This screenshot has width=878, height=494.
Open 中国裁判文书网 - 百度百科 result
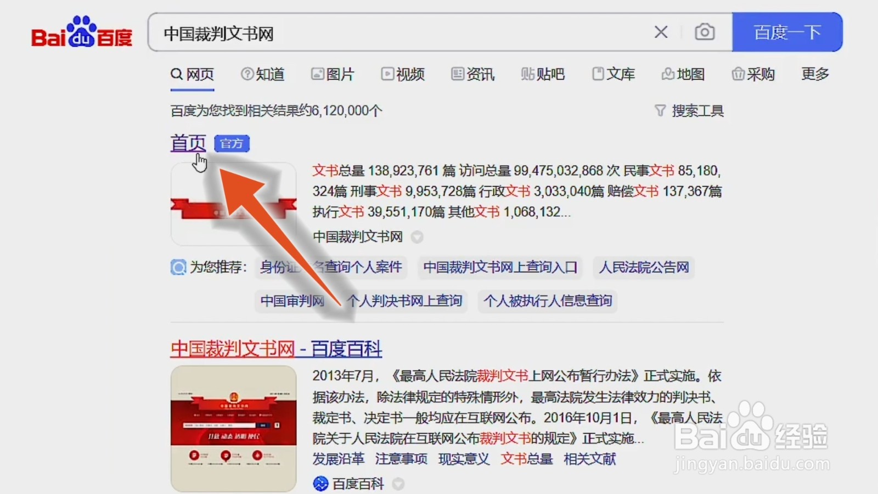(x=276, y=349)
